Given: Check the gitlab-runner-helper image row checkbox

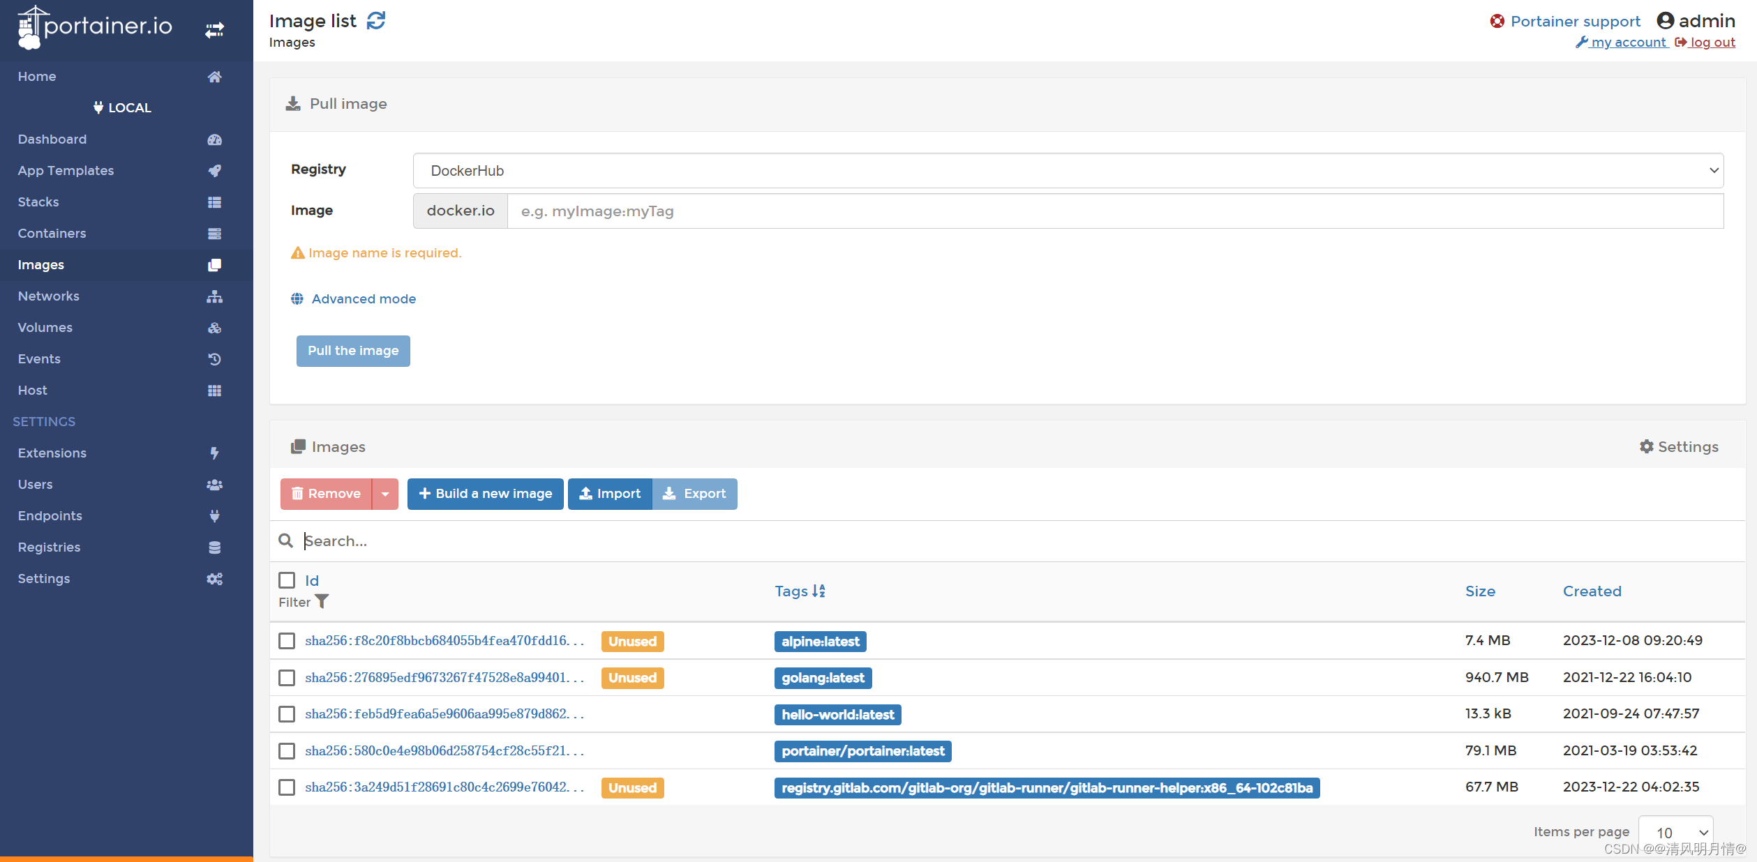Looking at the screenshot, I should [287, 787].
